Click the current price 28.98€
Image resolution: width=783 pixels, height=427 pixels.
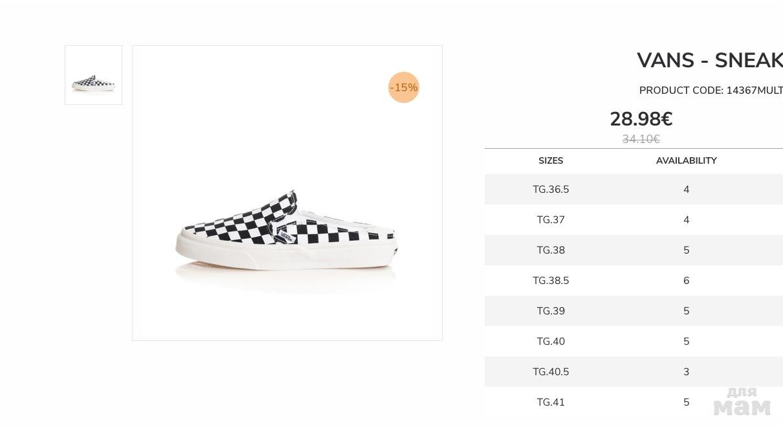tap(641, 119)
